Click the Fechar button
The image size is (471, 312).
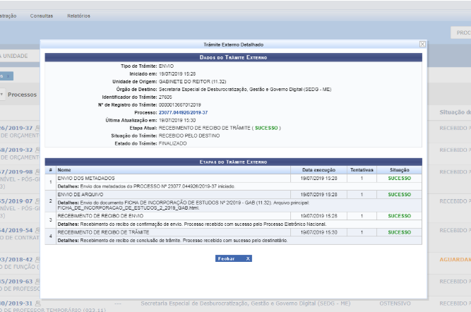point(233,258)
